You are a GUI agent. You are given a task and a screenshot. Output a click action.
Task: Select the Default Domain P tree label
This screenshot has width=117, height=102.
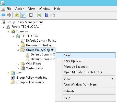pyautogui.click(x=43, y=59)
